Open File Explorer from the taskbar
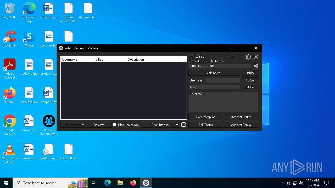 coord(120,183)
